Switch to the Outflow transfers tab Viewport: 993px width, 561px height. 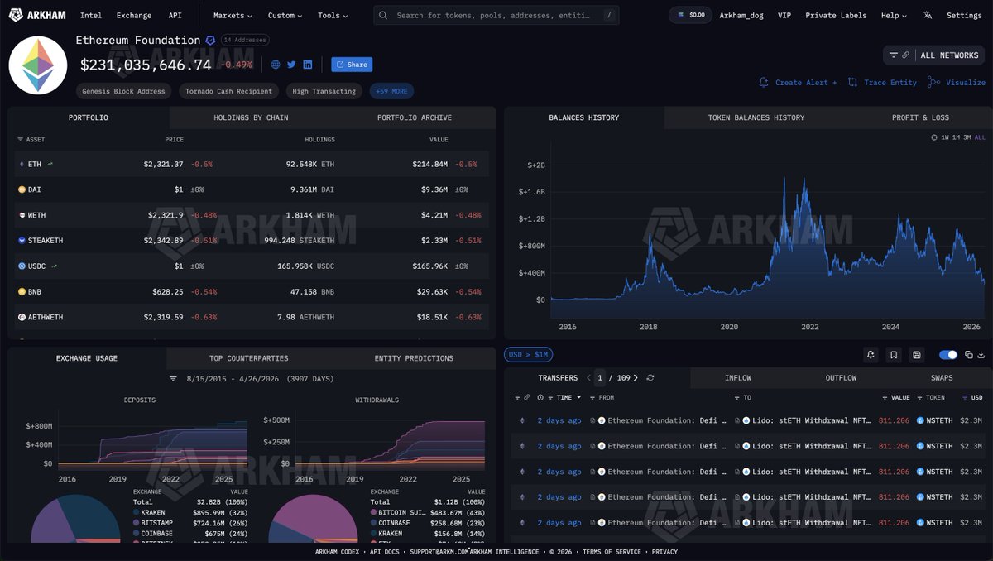[841, 378]
